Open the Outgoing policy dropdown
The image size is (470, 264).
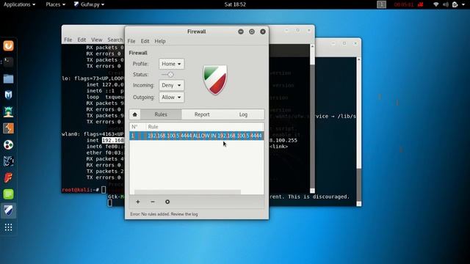[x=171, y=98]
